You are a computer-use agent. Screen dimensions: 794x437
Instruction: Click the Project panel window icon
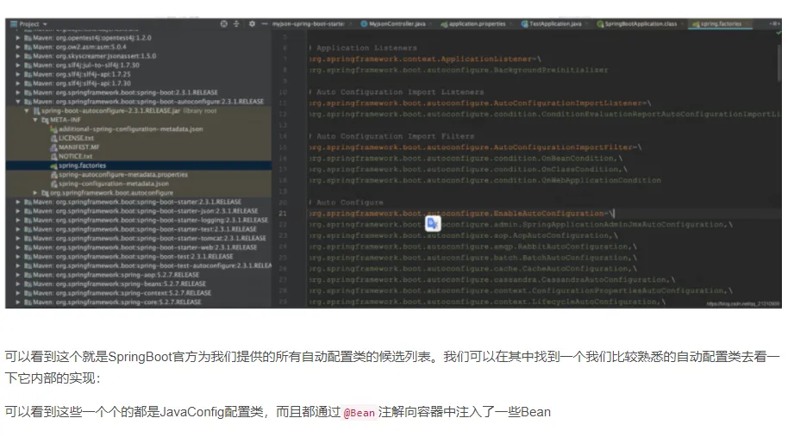coord(14,24)
